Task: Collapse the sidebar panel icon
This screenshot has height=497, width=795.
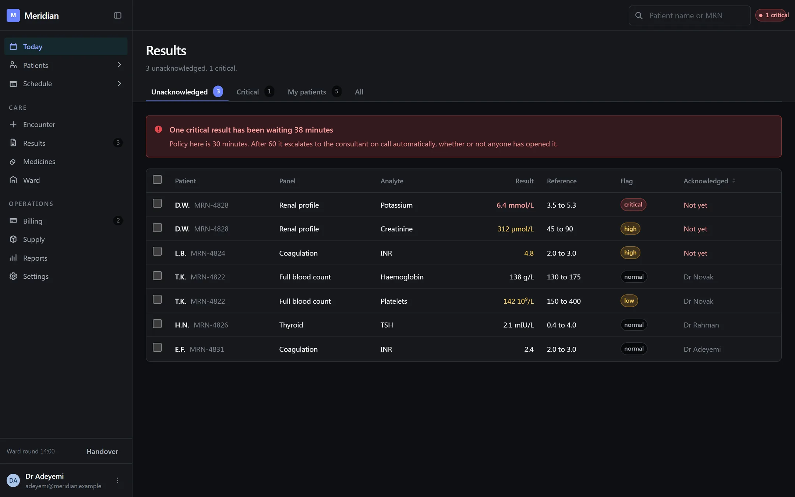Action: click(x=117, y=15)
